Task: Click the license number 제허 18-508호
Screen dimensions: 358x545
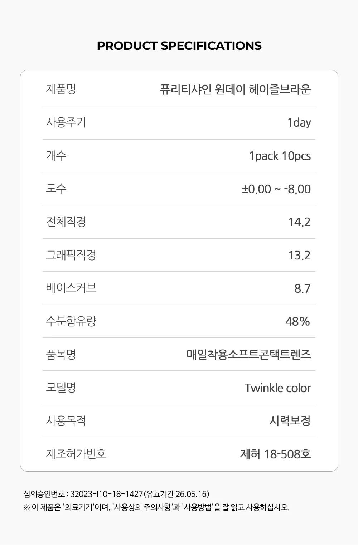Action: (x=275, y=454)
